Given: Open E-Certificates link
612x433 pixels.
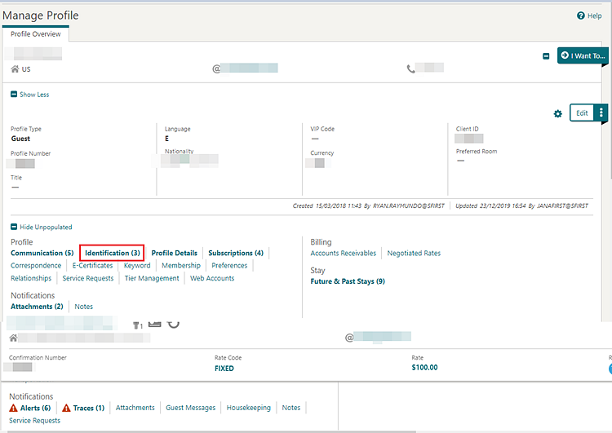Looking at the screenshot, I should click(x=92, y=266).
